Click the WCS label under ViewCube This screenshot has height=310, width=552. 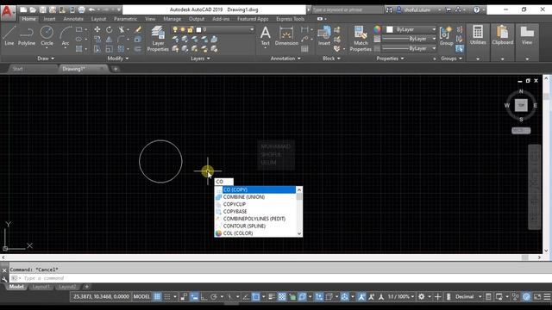[x=521, y=131]
